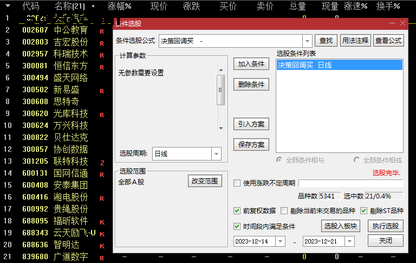Sort by 代码 column header
The image size is (416, 263).
point(31,6)
